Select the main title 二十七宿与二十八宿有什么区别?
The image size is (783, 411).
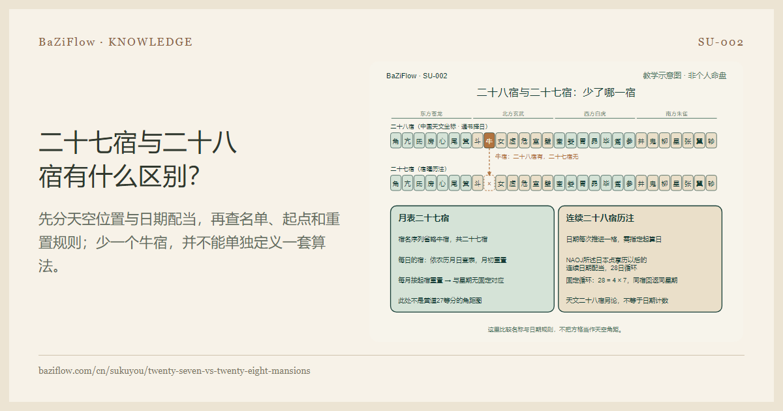pos(138,159)
